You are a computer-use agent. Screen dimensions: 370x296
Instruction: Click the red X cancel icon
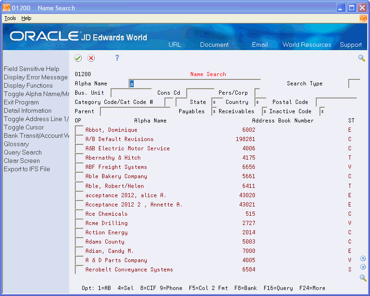91,58
